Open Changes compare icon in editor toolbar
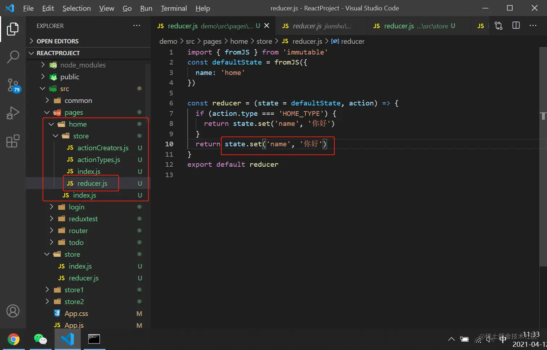Screen dimensions: 547x350 coord(499,26)
